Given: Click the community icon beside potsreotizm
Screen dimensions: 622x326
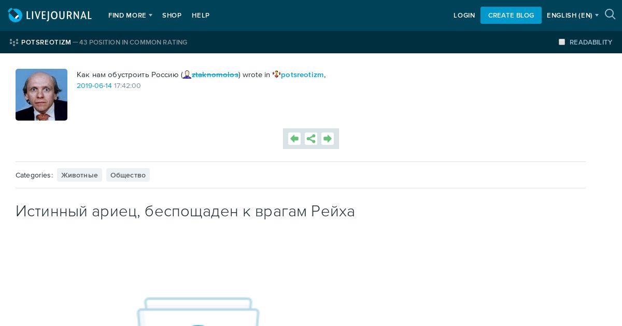Looking at the screenshot, I should point(276,75).
